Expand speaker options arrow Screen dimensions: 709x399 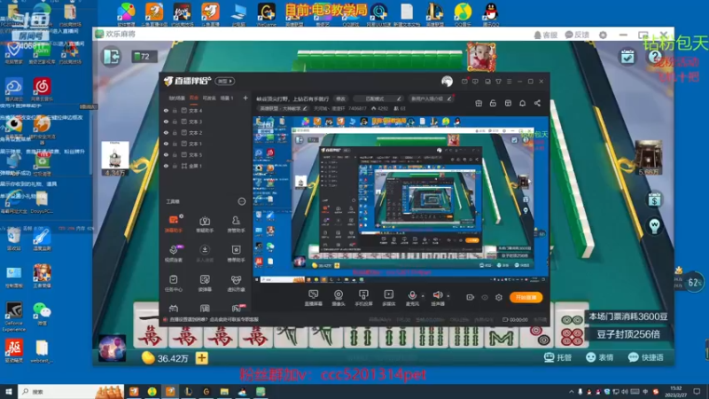[x=448, y=296]
